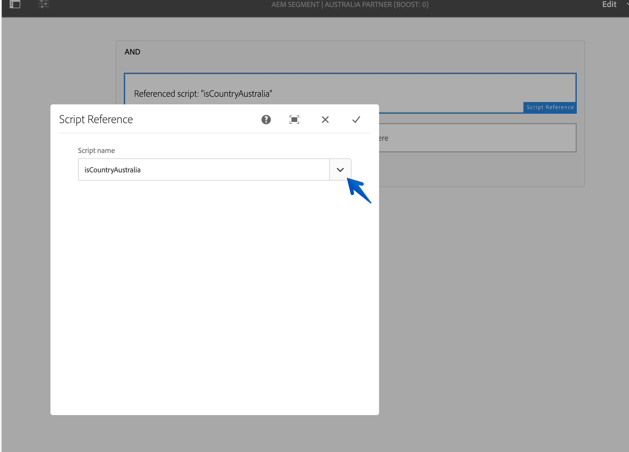Confirm dialog with the checkmark icon

pyautogui.click(x=356, y=120)
